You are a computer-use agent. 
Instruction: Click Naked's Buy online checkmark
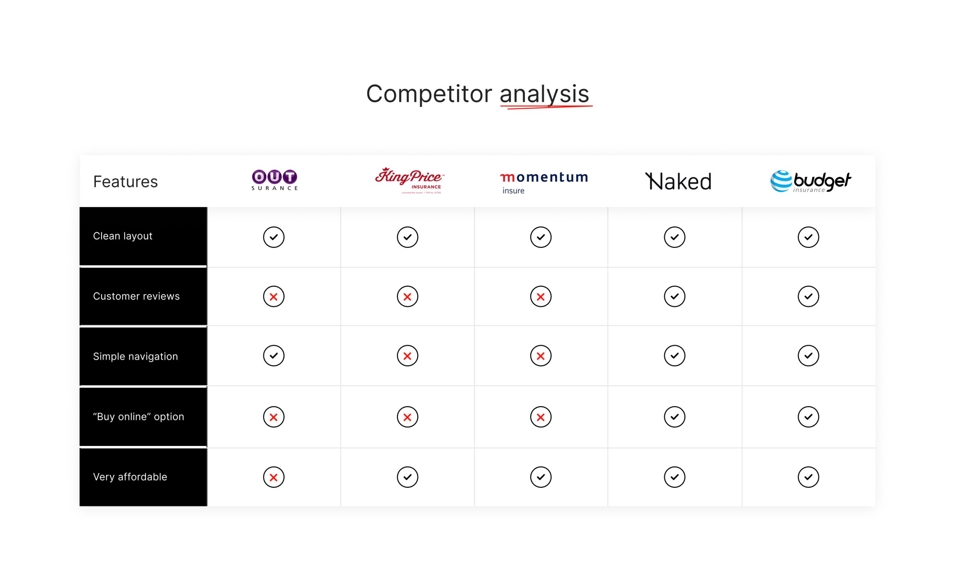pos(674,417)
